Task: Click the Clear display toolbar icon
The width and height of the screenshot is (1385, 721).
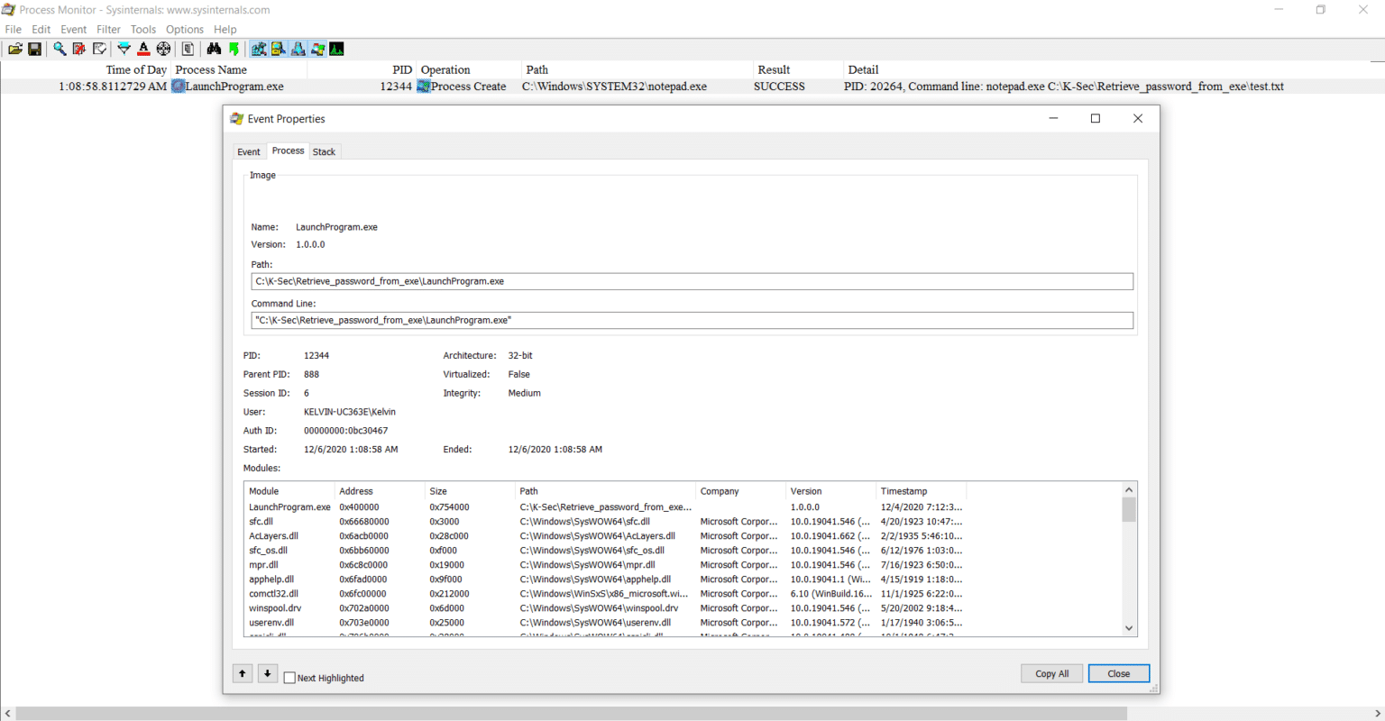Action: click(99, 49)
